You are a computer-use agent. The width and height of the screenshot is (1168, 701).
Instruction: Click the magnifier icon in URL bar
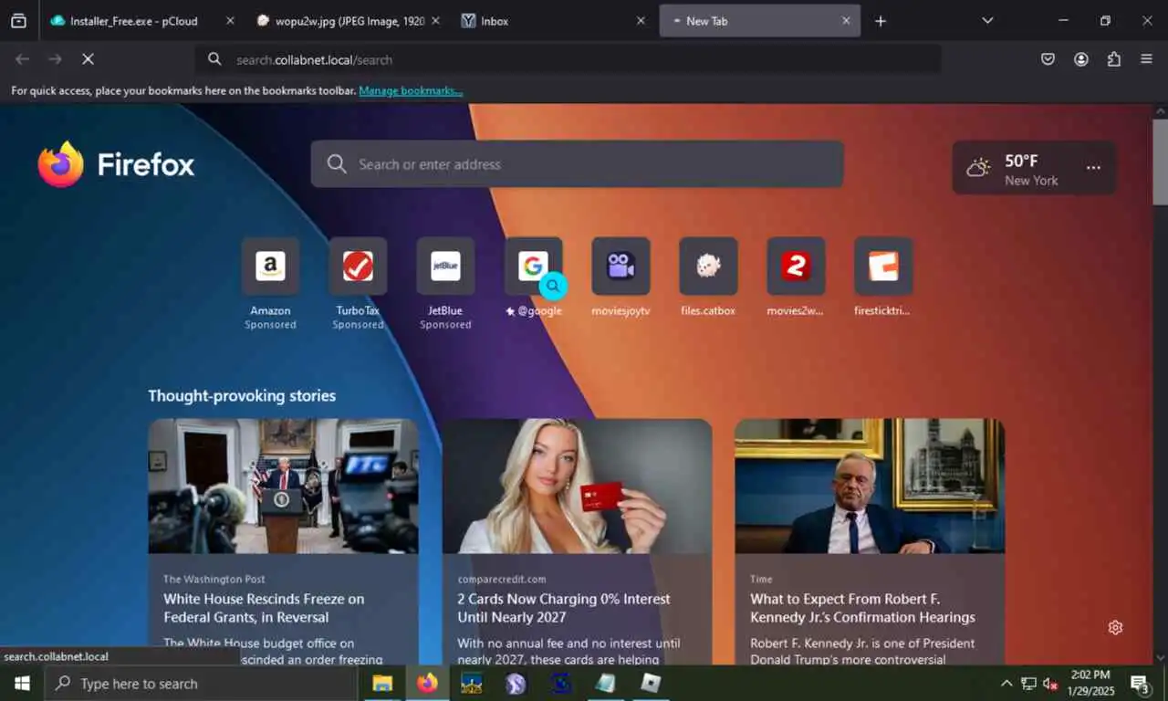214,59
